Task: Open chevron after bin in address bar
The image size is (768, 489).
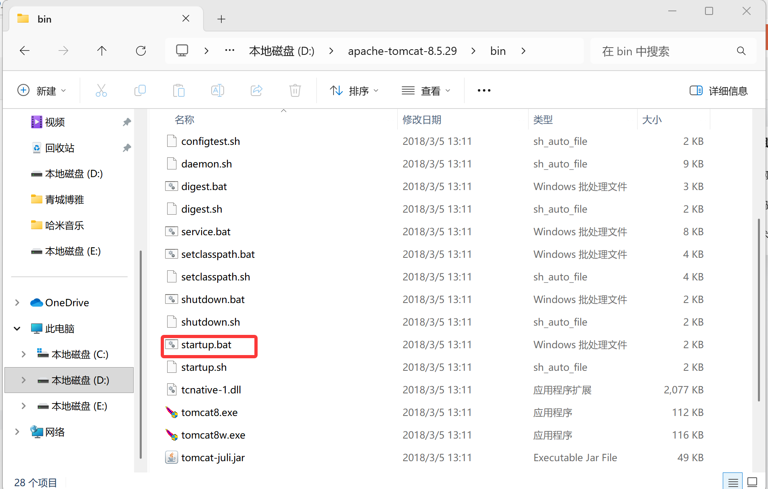Action: (523, 51)
